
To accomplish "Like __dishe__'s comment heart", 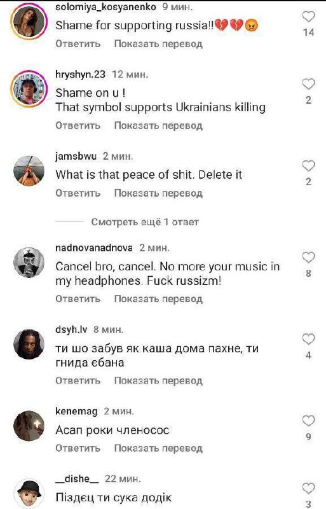I will (308, 489).
